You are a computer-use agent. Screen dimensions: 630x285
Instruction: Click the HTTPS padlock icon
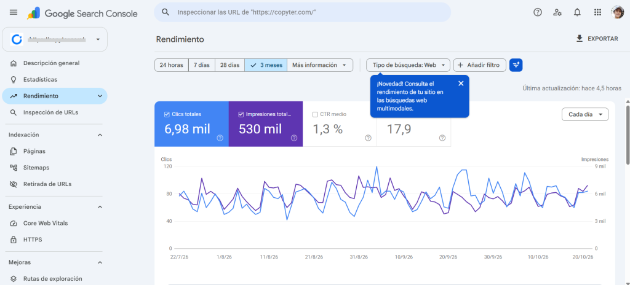[x=14, y=240]
